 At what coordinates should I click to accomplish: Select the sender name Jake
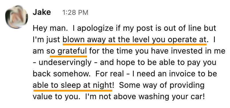(42, 13)
